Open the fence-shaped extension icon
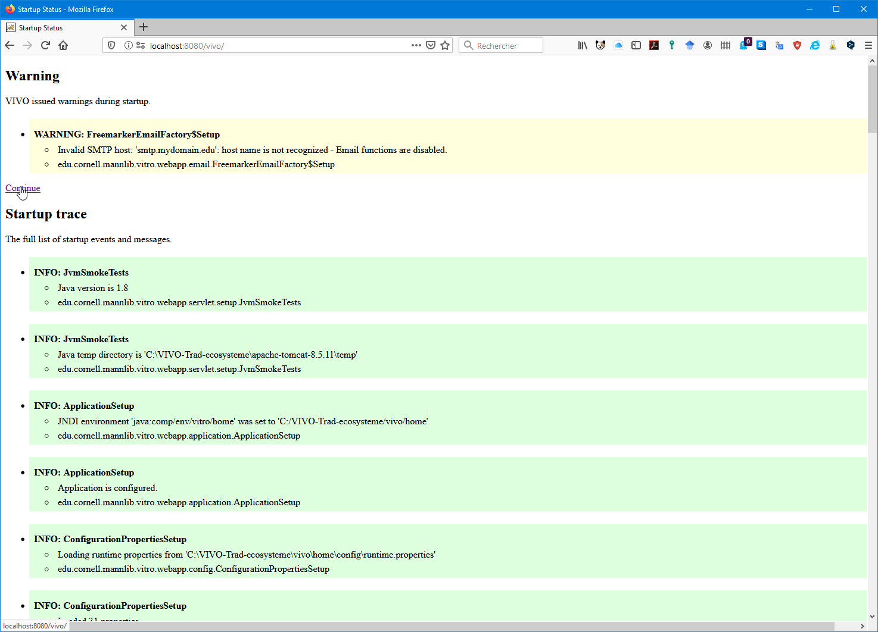878x632 pixels. point(726,45)
